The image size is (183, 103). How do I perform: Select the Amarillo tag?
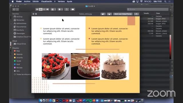[x=18, y=58]
